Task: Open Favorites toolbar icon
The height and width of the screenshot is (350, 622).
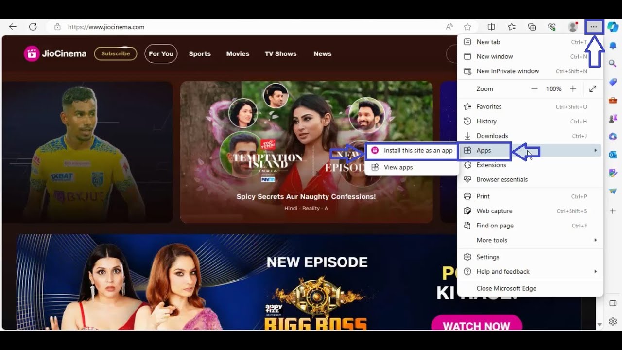Action: coord(512,27)
